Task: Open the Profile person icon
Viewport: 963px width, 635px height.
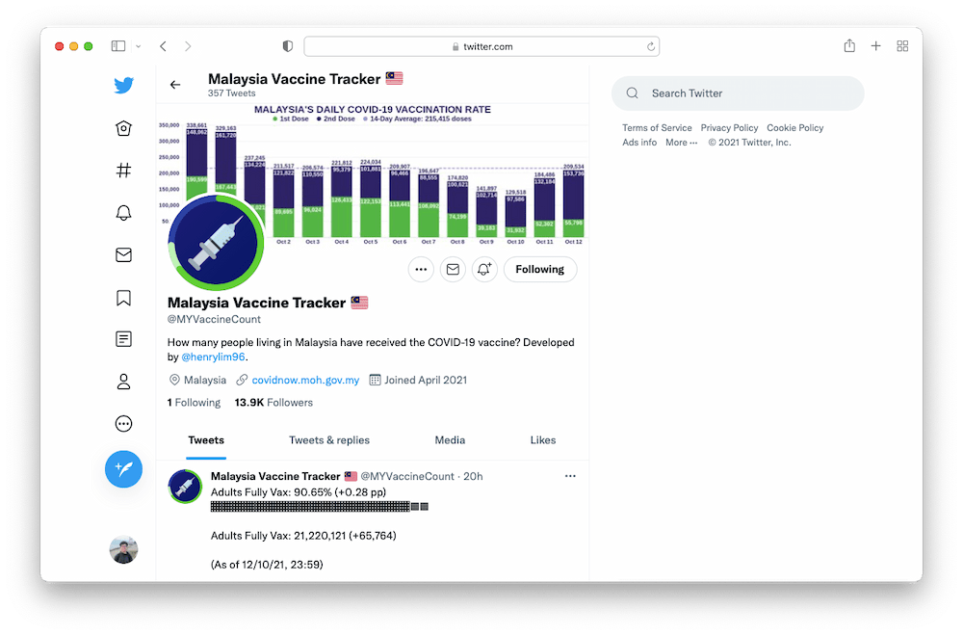Action: click(123, 382)
